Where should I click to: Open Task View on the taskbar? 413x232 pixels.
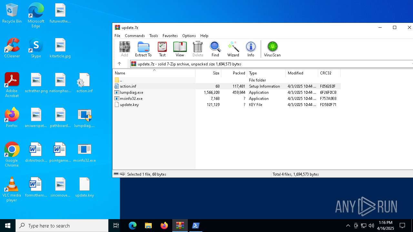pyautogui.click(x=116, y=226)
